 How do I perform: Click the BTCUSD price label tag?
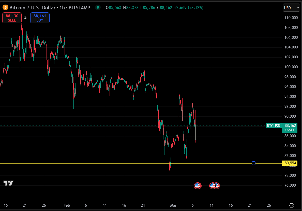[x=273, y=126]
